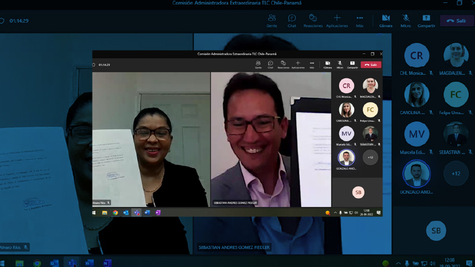This screenshot has width=475, height=267.
Task: Select CR avatar in front window roster
Action: 346,85
